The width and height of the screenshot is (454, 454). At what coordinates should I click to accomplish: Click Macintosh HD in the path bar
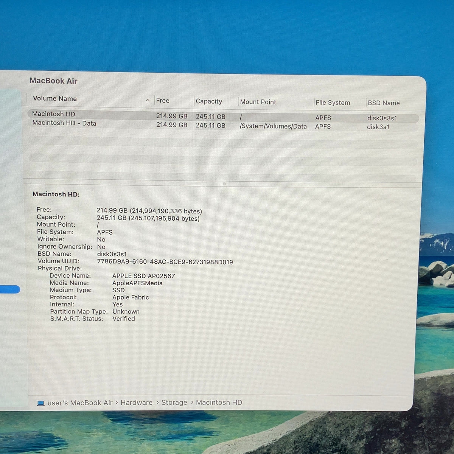tap(219, 403)
